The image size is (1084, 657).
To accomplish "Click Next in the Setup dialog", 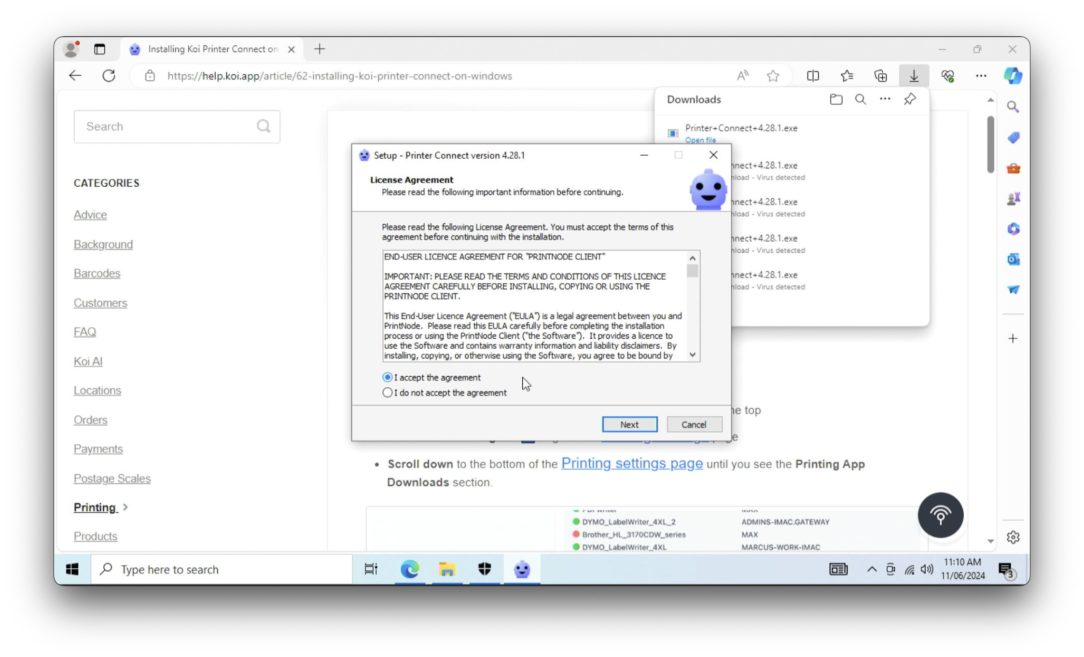I will (x=629, y=424).
